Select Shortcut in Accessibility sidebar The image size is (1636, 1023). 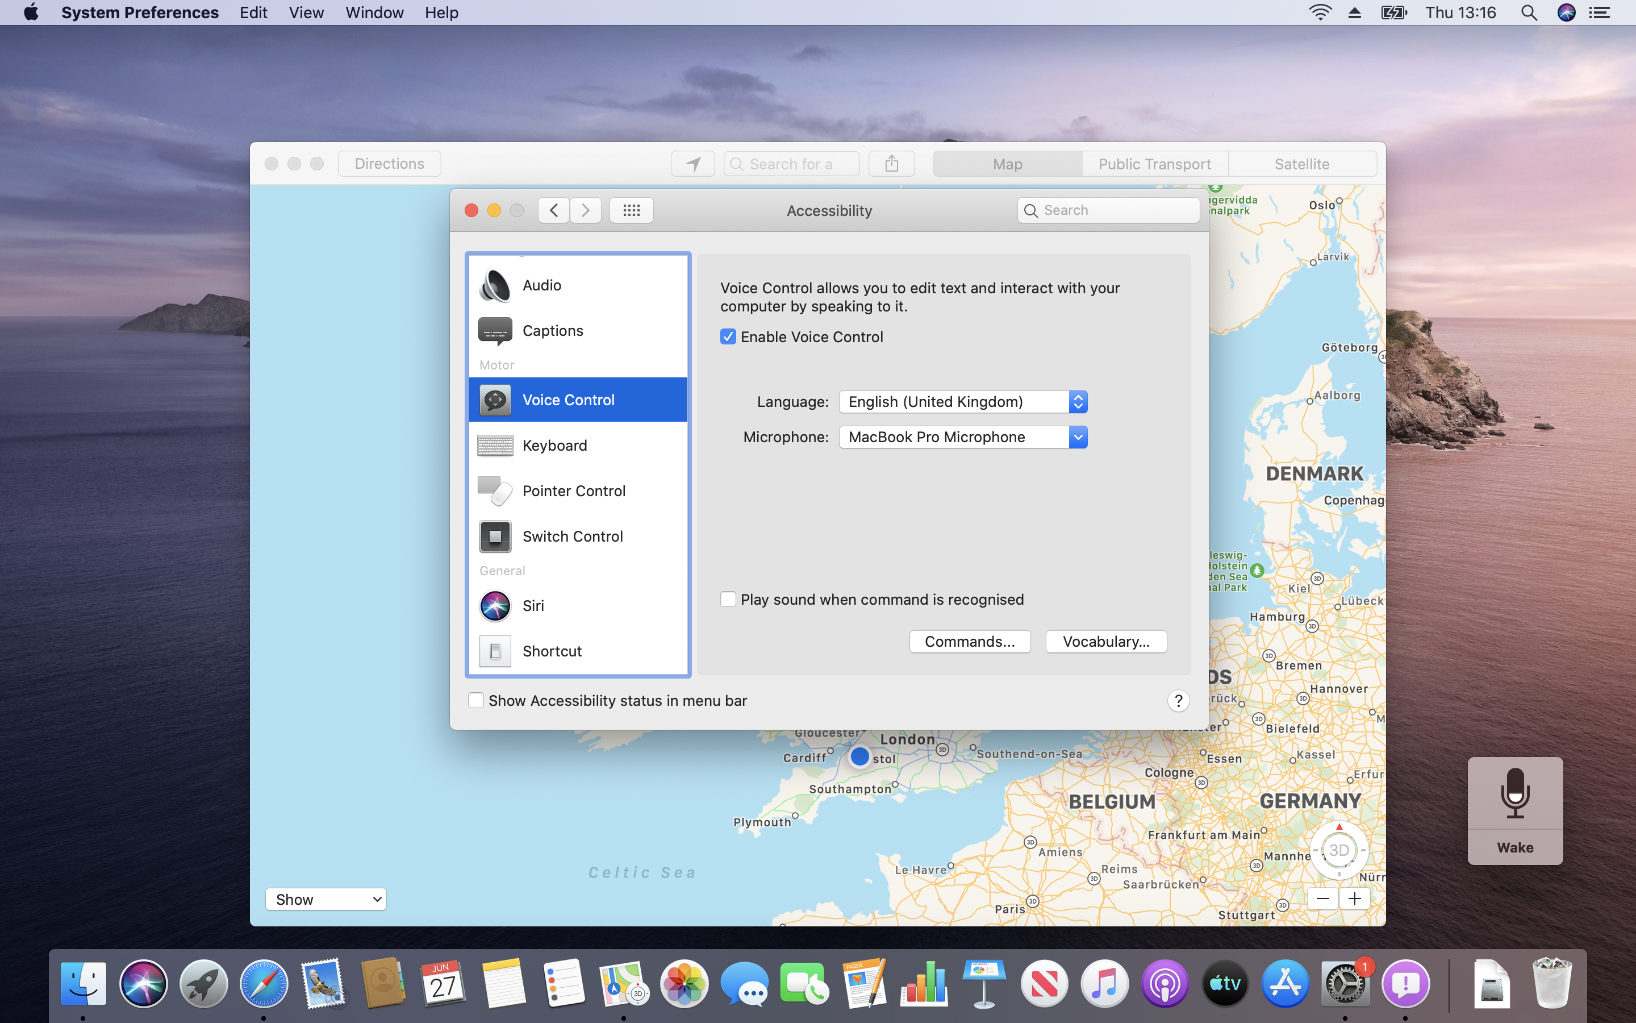coord(578,651)
